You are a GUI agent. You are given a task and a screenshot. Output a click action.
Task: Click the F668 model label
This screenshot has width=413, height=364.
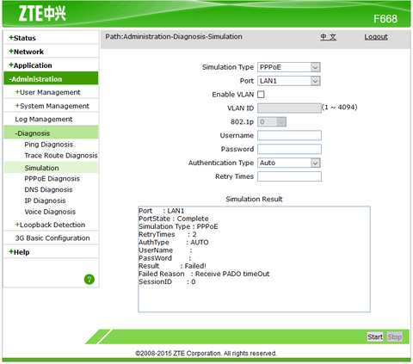pyautogui.click(x=385, y=19)
